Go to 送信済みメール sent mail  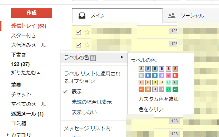(29, 45)
